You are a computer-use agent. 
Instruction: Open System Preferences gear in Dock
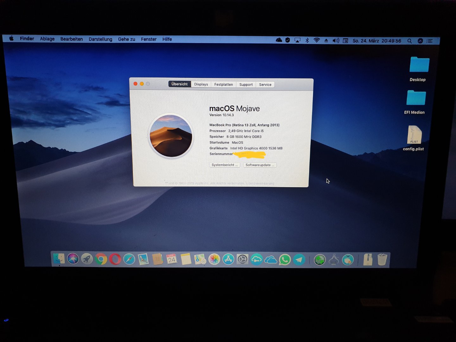click(242, 259)
